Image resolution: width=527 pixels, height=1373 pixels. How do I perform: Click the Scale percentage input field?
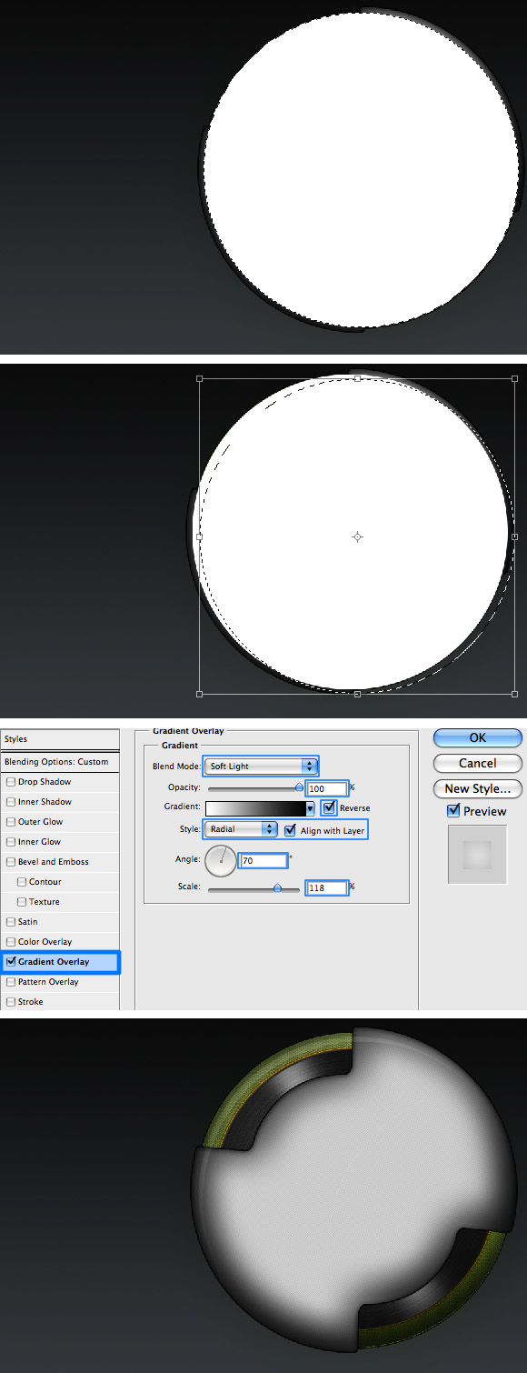click(328, 887)
